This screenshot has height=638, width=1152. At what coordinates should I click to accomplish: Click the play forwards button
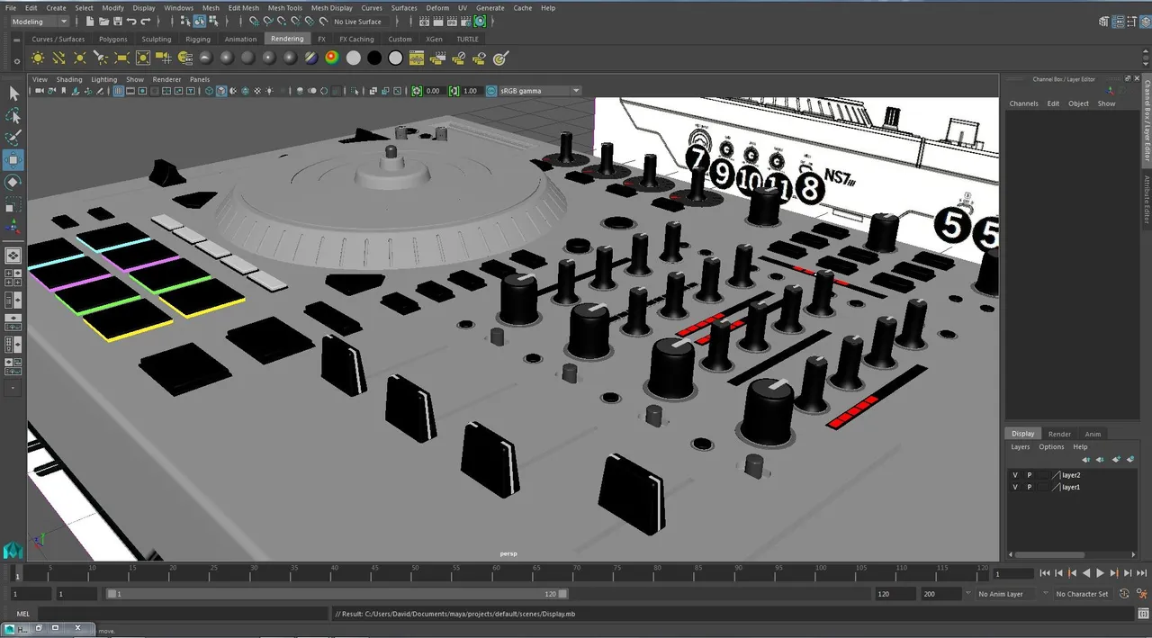[x=1100, y=573]
